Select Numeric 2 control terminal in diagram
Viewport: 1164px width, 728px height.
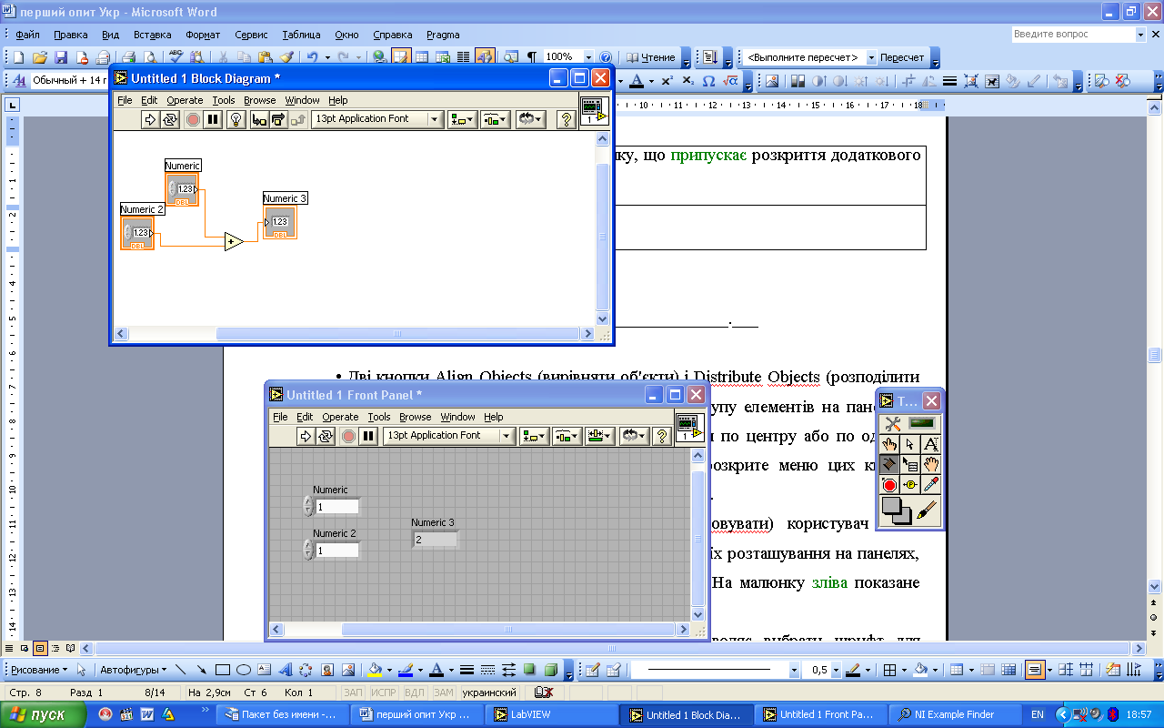click(x=137, y=233)
